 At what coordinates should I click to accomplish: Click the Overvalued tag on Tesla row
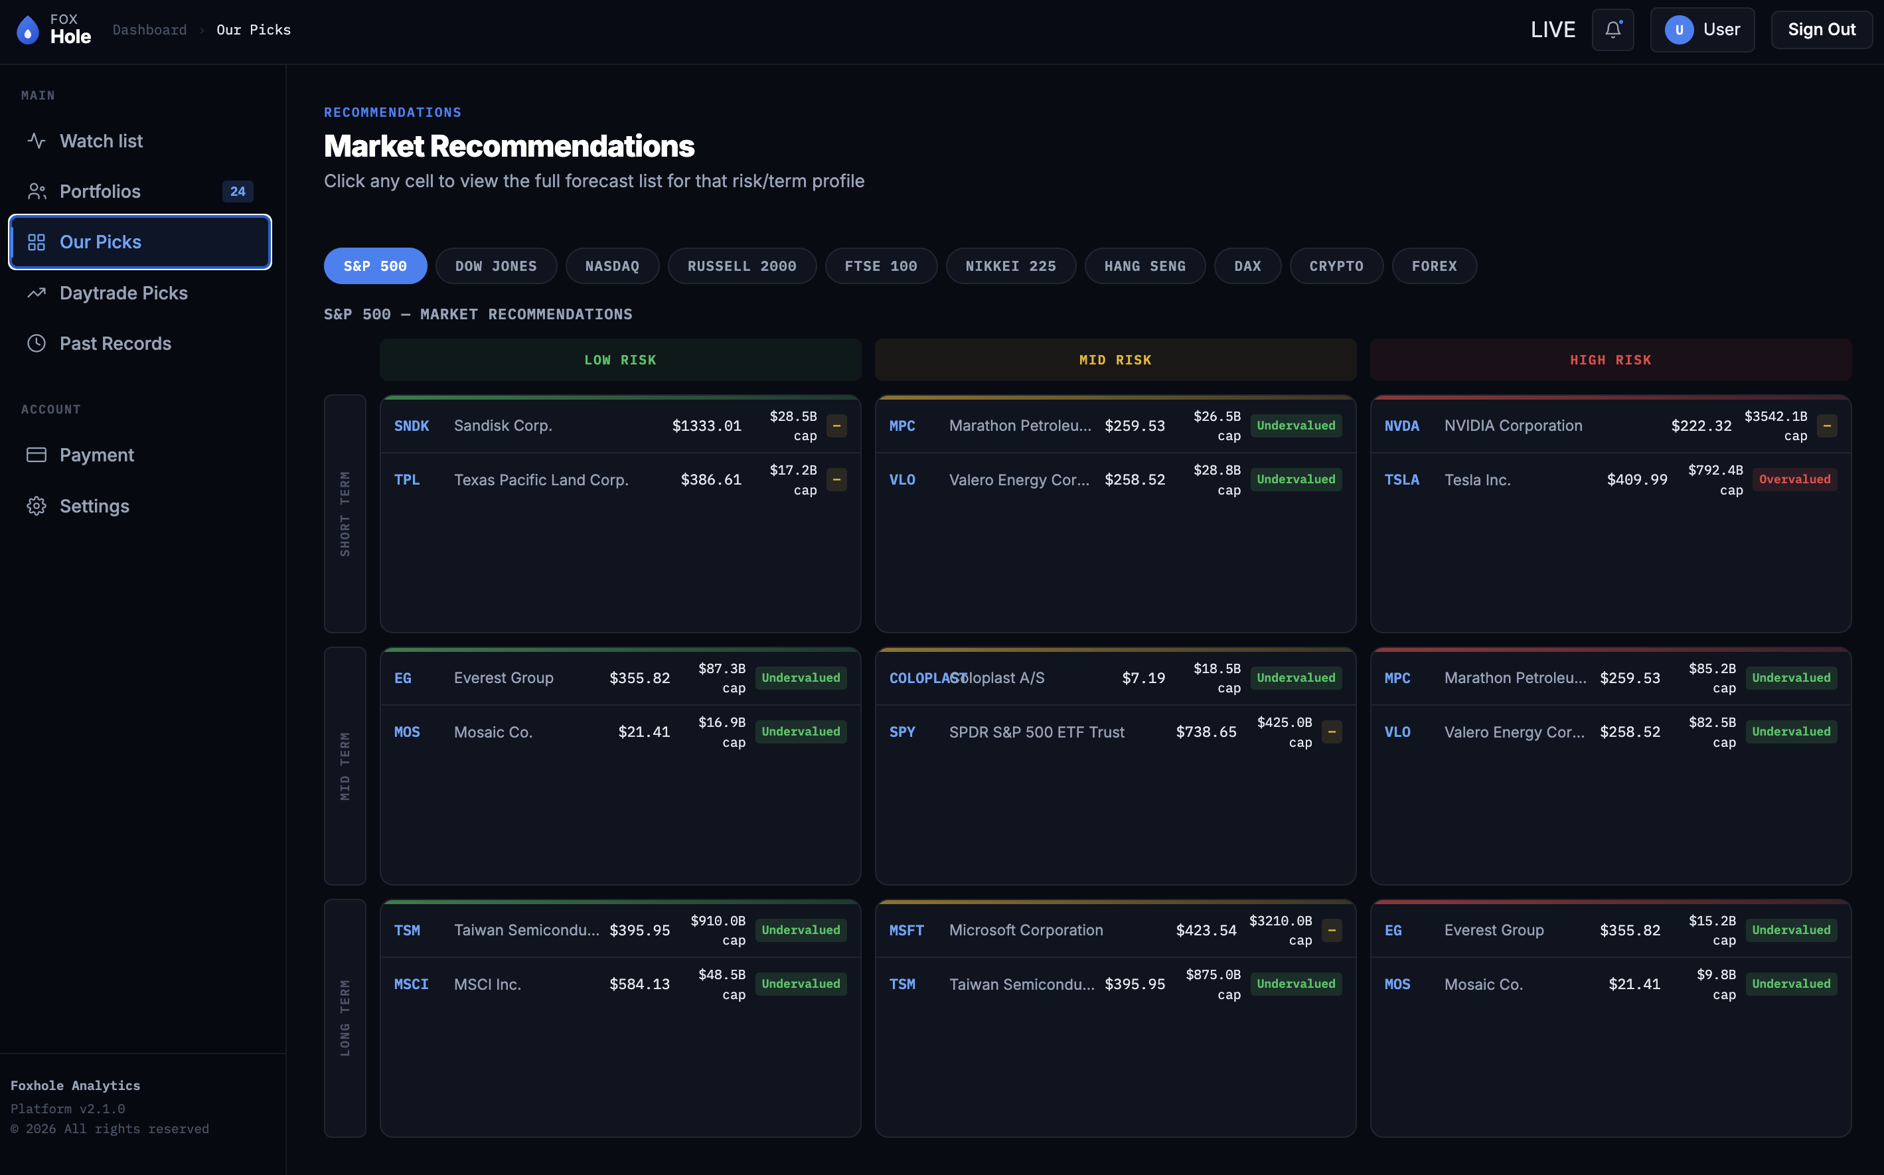click(x=1794, y=479)
